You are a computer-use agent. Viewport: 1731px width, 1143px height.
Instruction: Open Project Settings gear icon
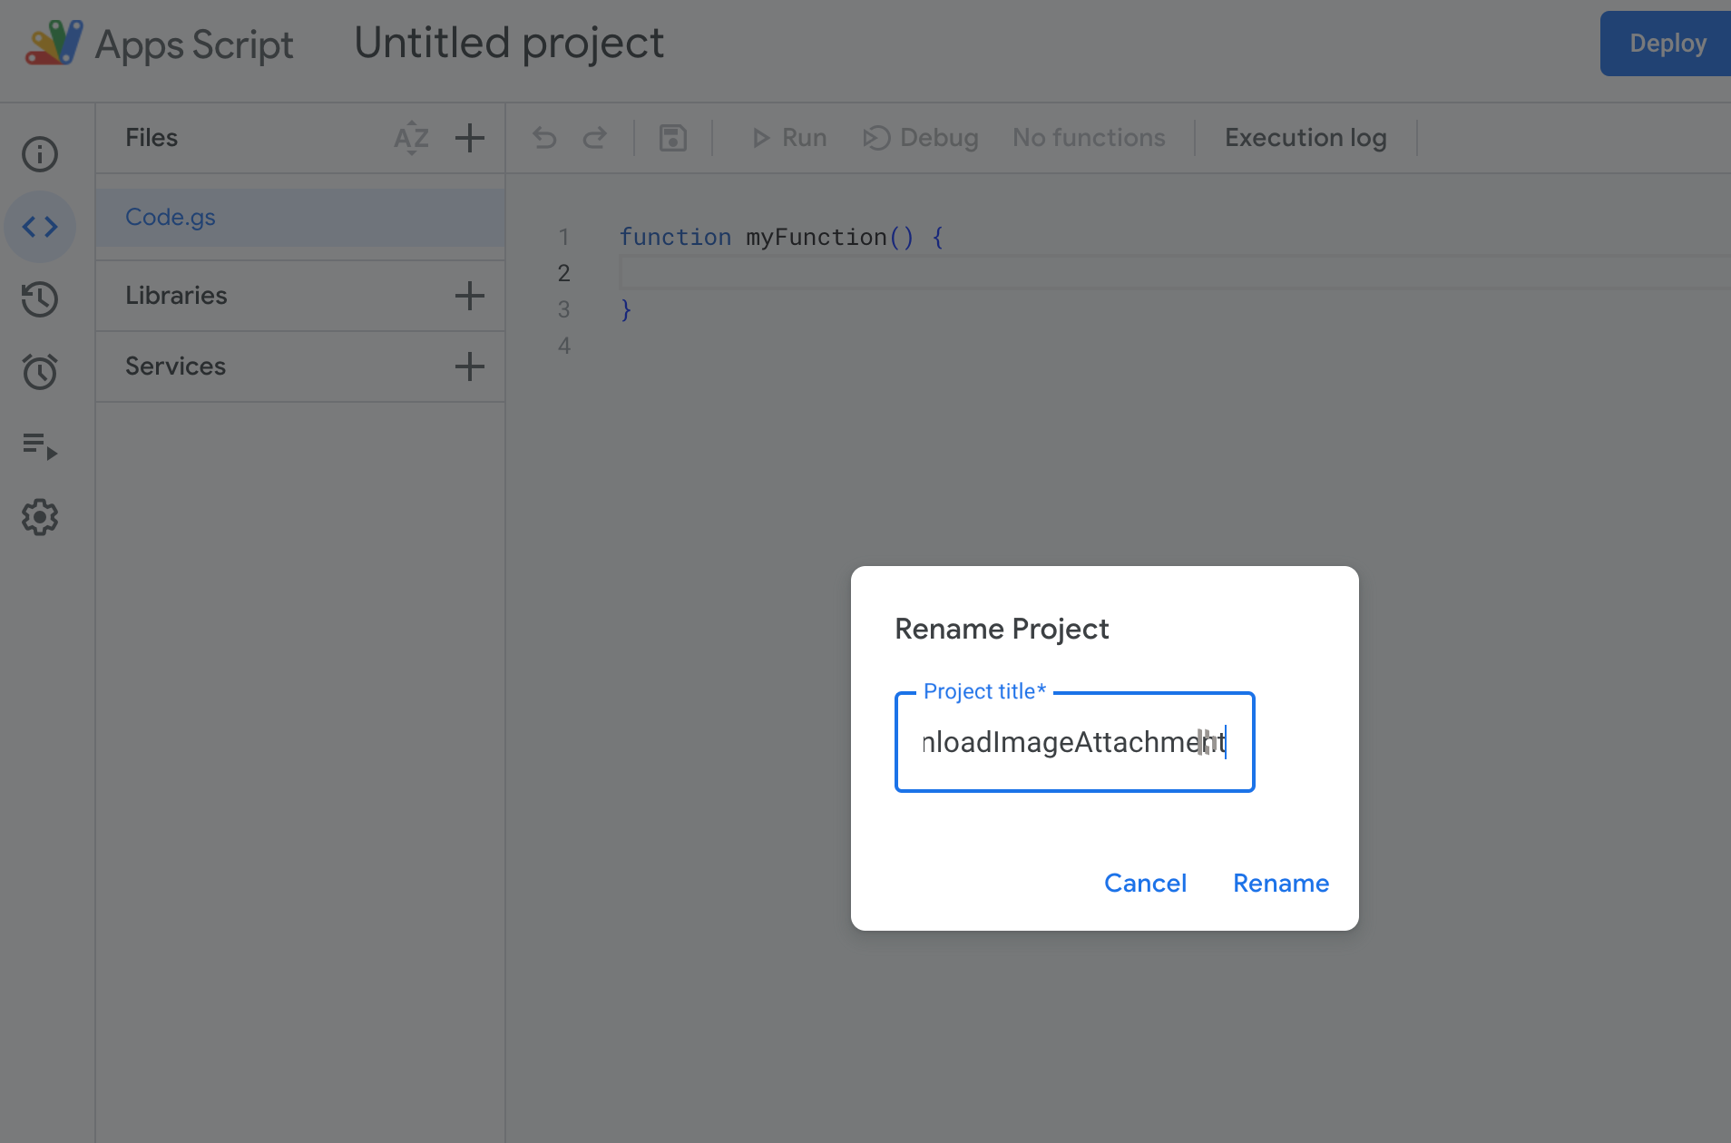tap(40, 517)
